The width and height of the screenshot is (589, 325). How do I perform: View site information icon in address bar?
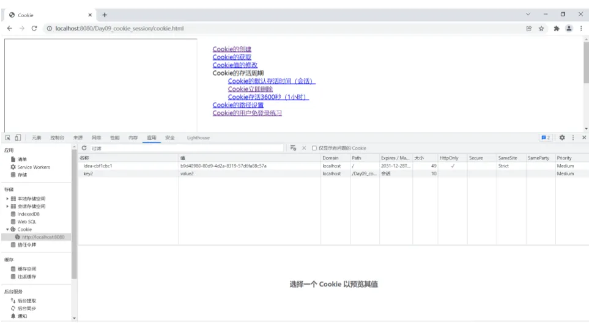[x=49, y=29]
